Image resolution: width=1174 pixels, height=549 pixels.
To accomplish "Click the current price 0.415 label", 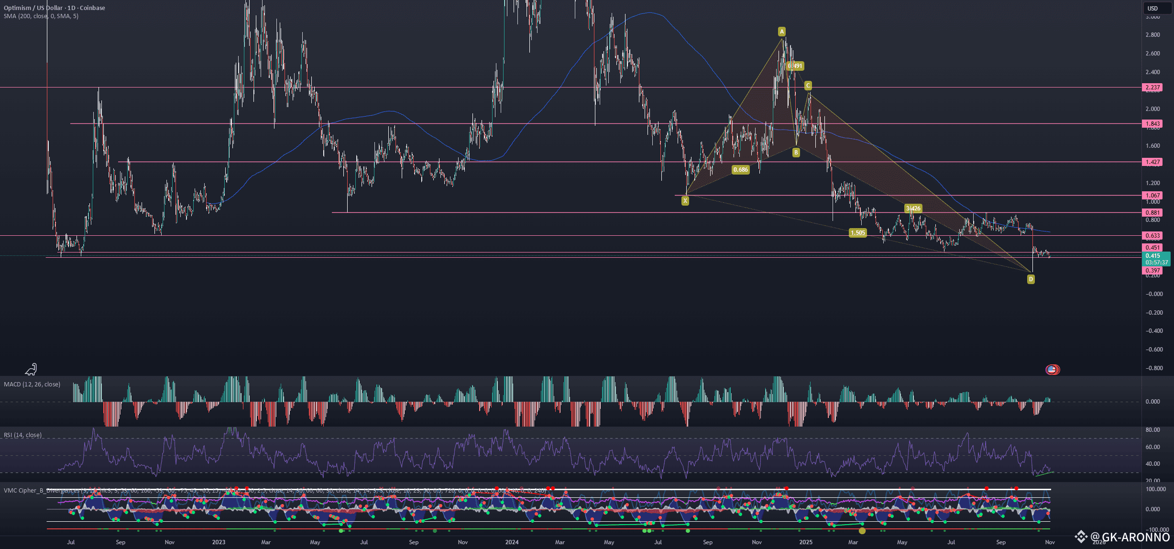I will click(x=1152, y=256).
